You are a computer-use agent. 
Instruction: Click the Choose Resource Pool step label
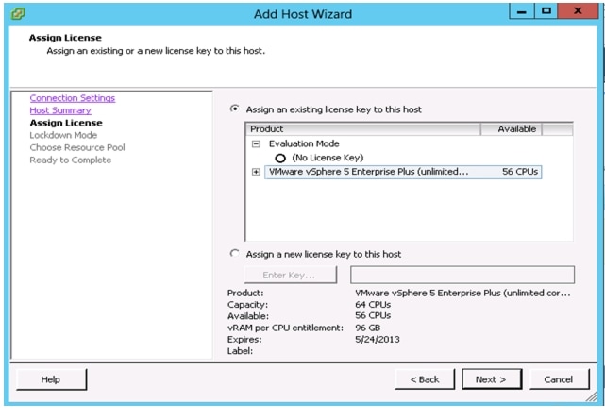[77, 147]
